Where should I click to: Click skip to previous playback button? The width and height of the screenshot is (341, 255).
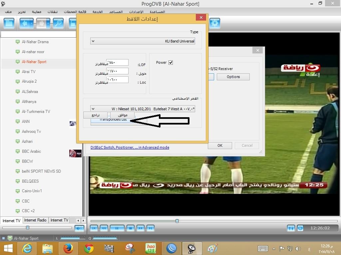(94, 228)
